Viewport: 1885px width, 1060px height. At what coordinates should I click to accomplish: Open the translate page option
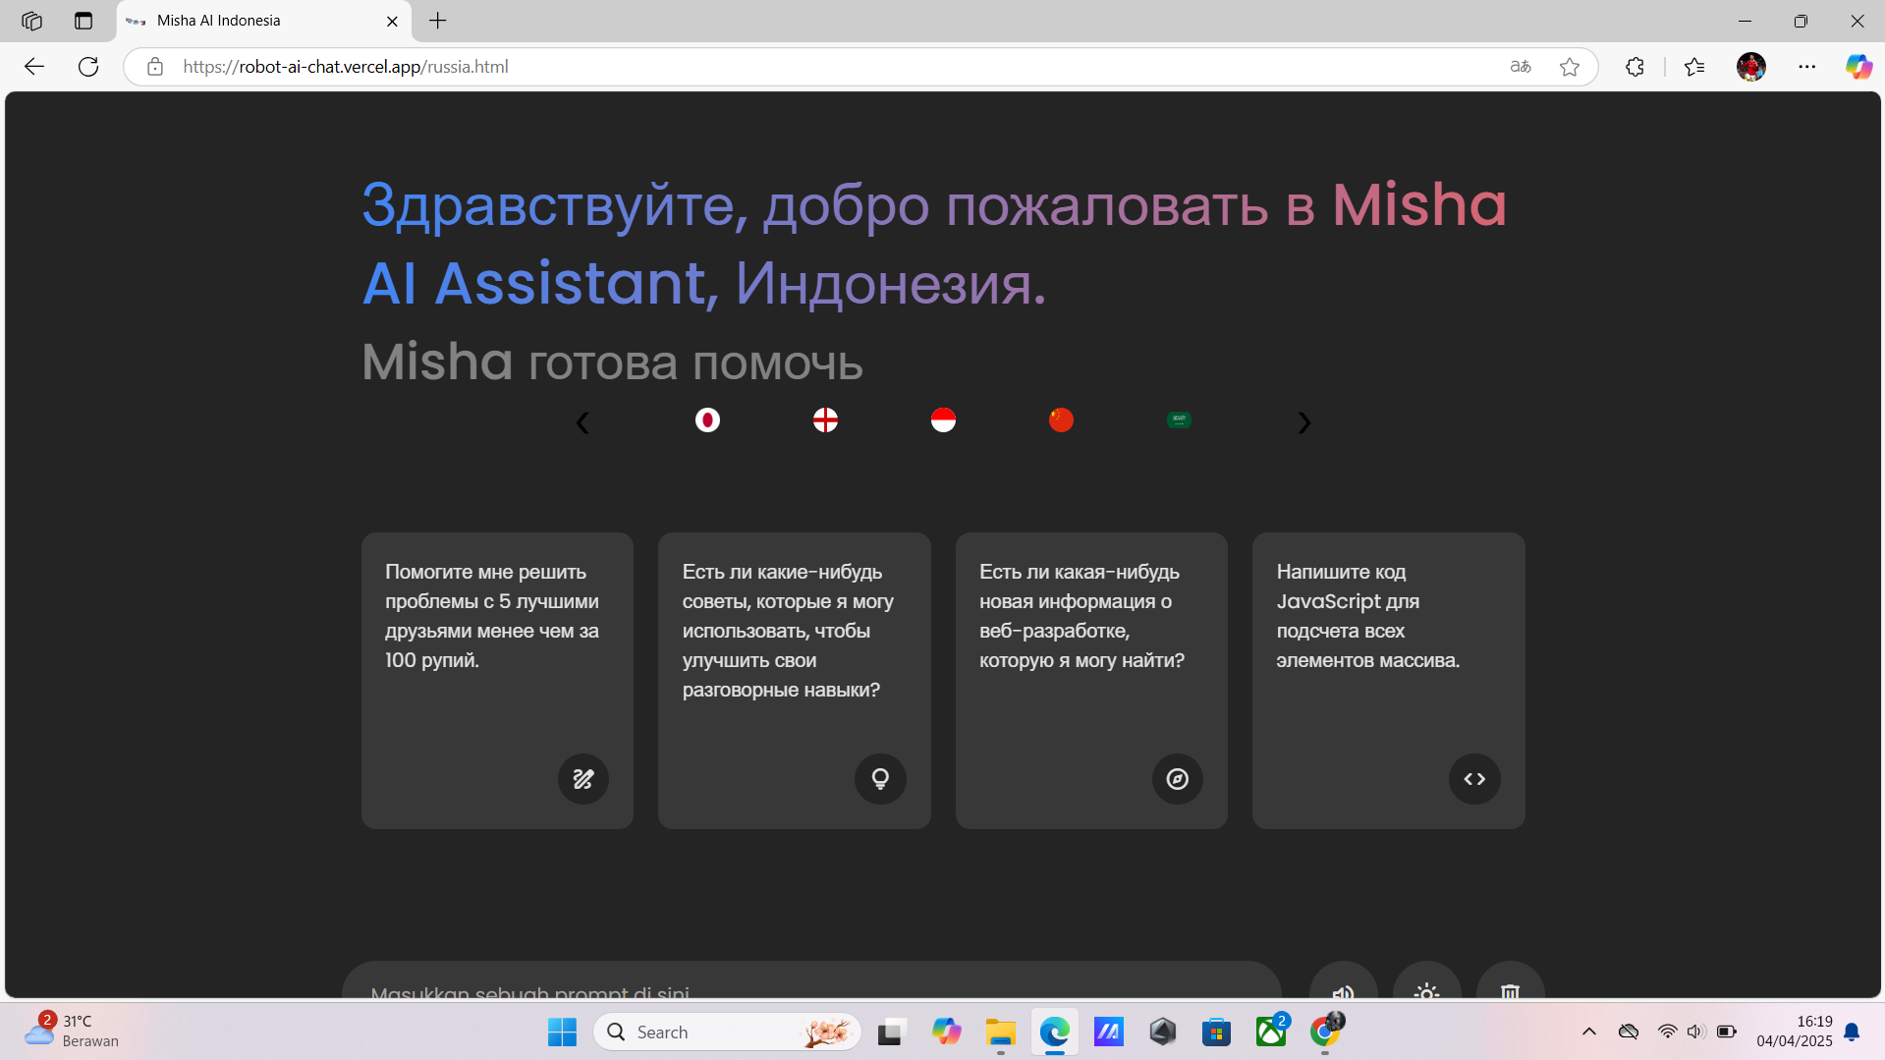(x=1521, y=67)
